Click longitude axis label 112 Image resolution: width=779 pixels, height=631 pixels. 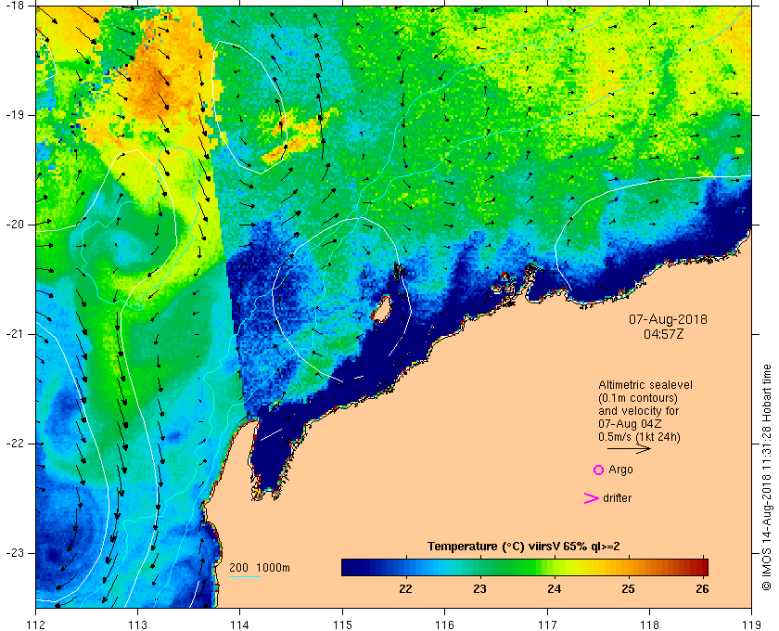pyautogui.click(x=36, y=624)
